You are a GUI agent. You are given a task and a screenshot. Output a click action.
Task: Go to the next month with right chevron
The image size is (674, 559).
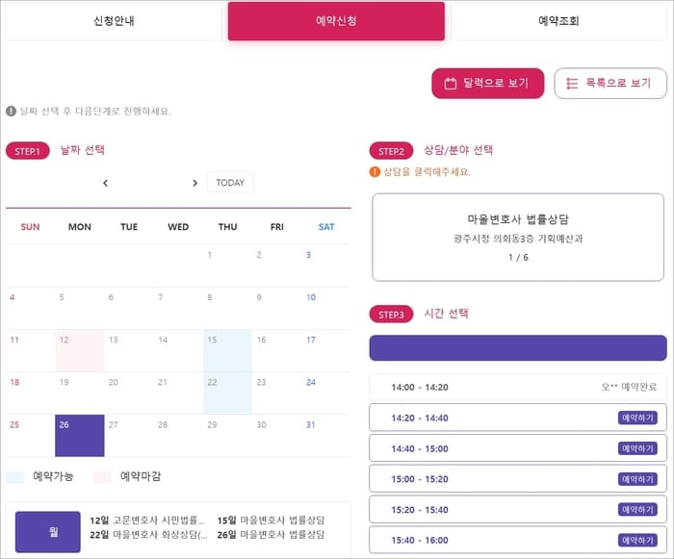tap(194, 183)
